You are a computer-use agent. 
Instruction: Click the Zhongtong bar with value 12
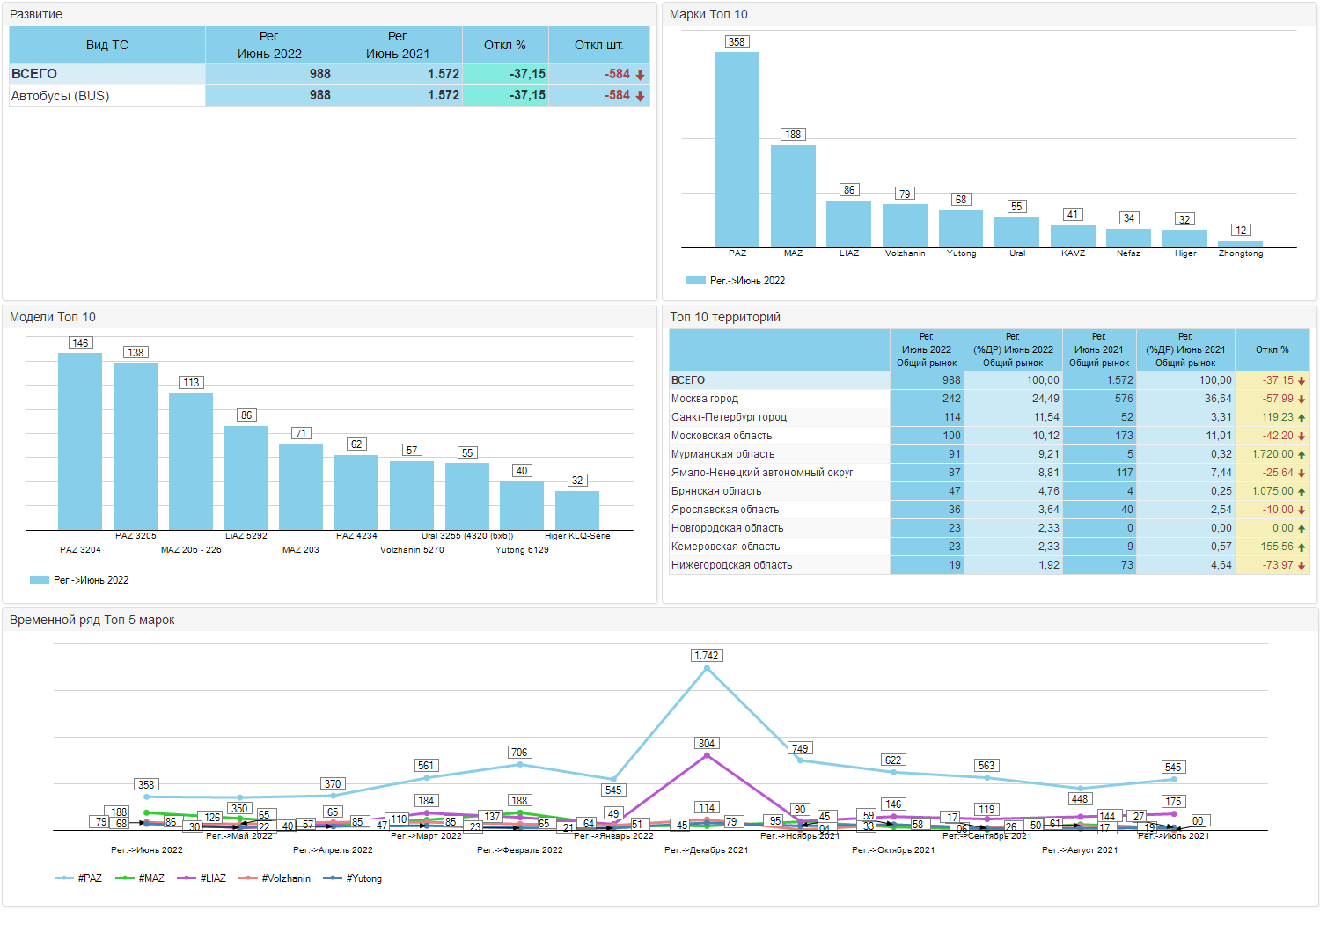pyautogui.click(x=1240, y=244)
